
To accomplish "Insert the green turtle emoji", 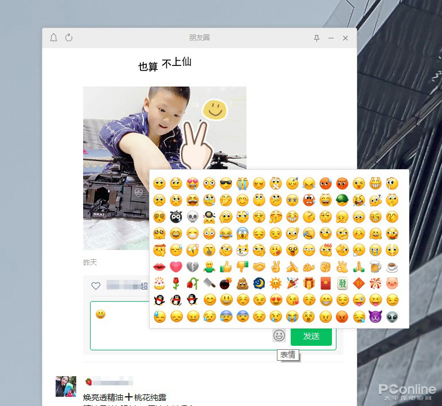I will tap(342, 201).
